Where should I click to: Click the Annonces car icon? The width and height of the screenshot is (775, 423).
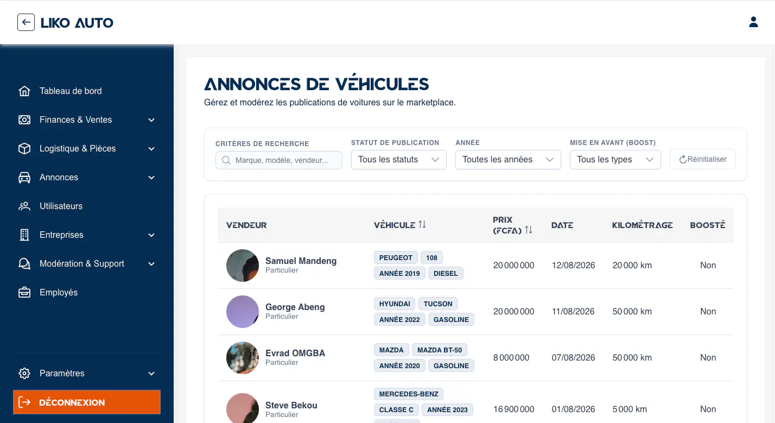pyautogui.click(x=24, y=178)
